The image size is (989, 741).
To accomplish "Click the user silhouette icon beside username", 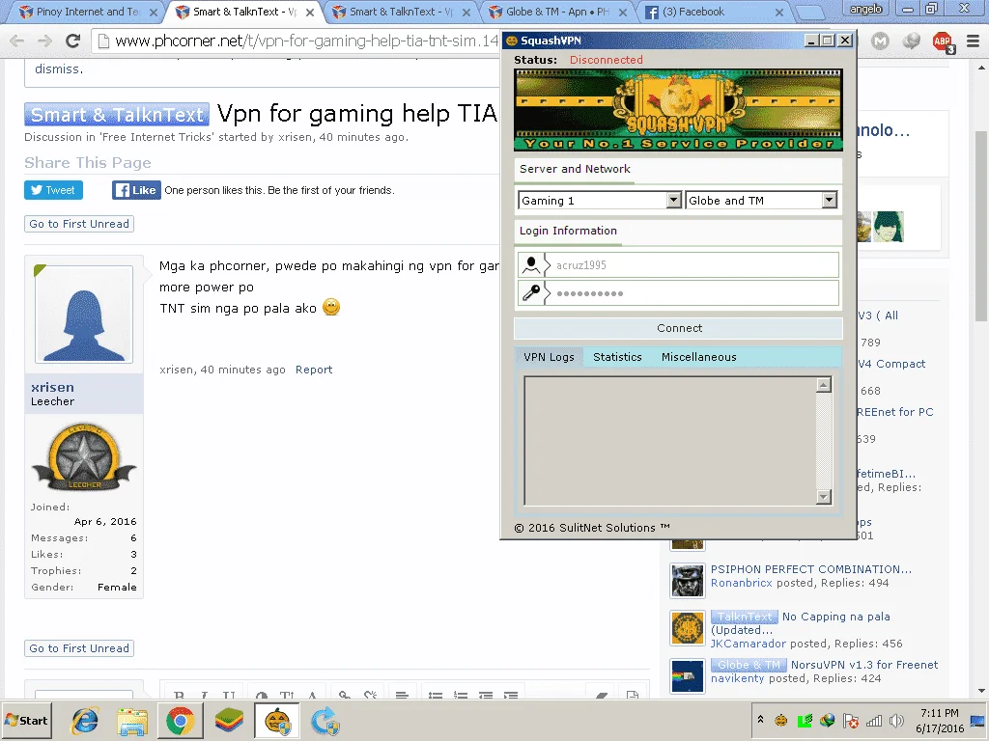I will tap(531, 264).
